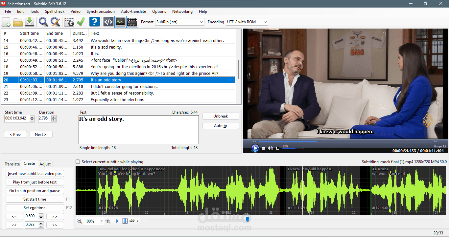Click the New subtitle file icon
This screenshot has width=449, height=237.
(x=6, y=22)
